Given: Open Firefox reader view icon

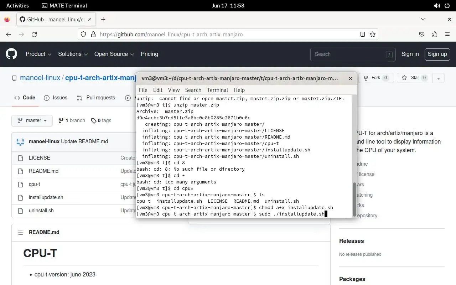Looking at the screenshot, I should 363,35.
